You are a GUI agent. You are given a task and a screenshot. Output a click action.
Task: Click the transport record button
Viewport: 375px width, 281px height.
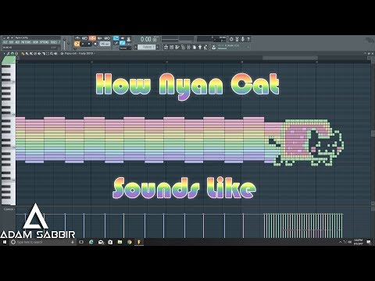coord(95,44)
